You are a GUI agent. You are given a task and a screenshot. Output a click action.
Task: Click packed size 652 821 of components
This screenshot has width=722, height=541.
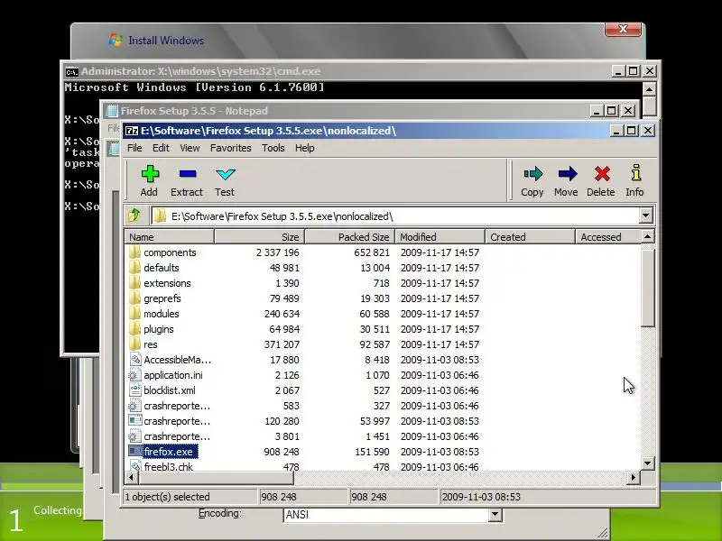tap(372, 252)
